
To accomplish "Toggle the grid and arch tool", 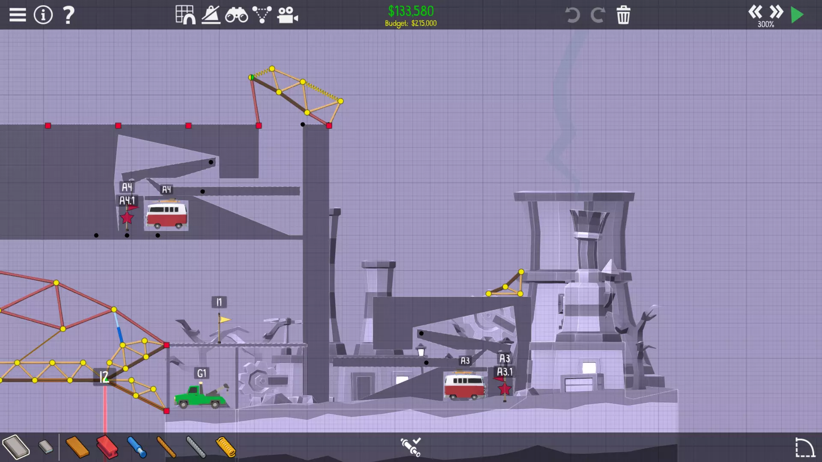I will (x=185, y=15).
